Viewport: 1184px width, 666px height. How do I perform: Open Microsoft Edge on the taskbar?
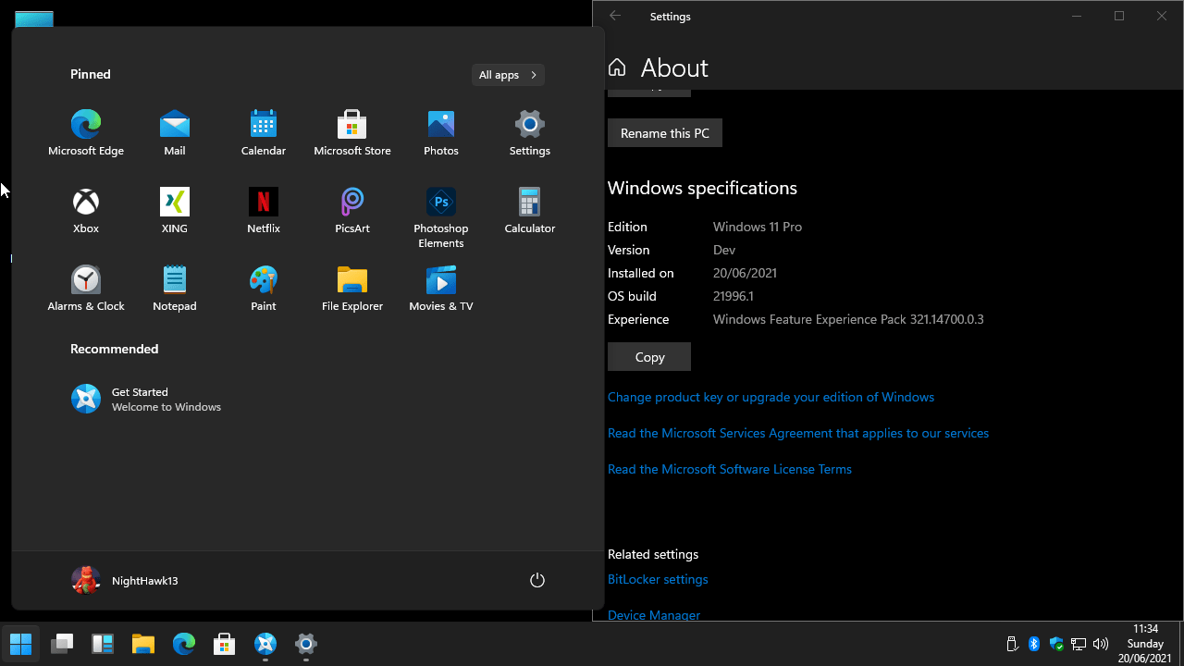click(x=184, y=644)
